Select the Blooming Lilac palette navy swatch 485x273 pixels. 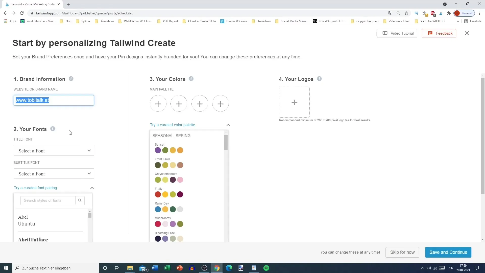158,239
